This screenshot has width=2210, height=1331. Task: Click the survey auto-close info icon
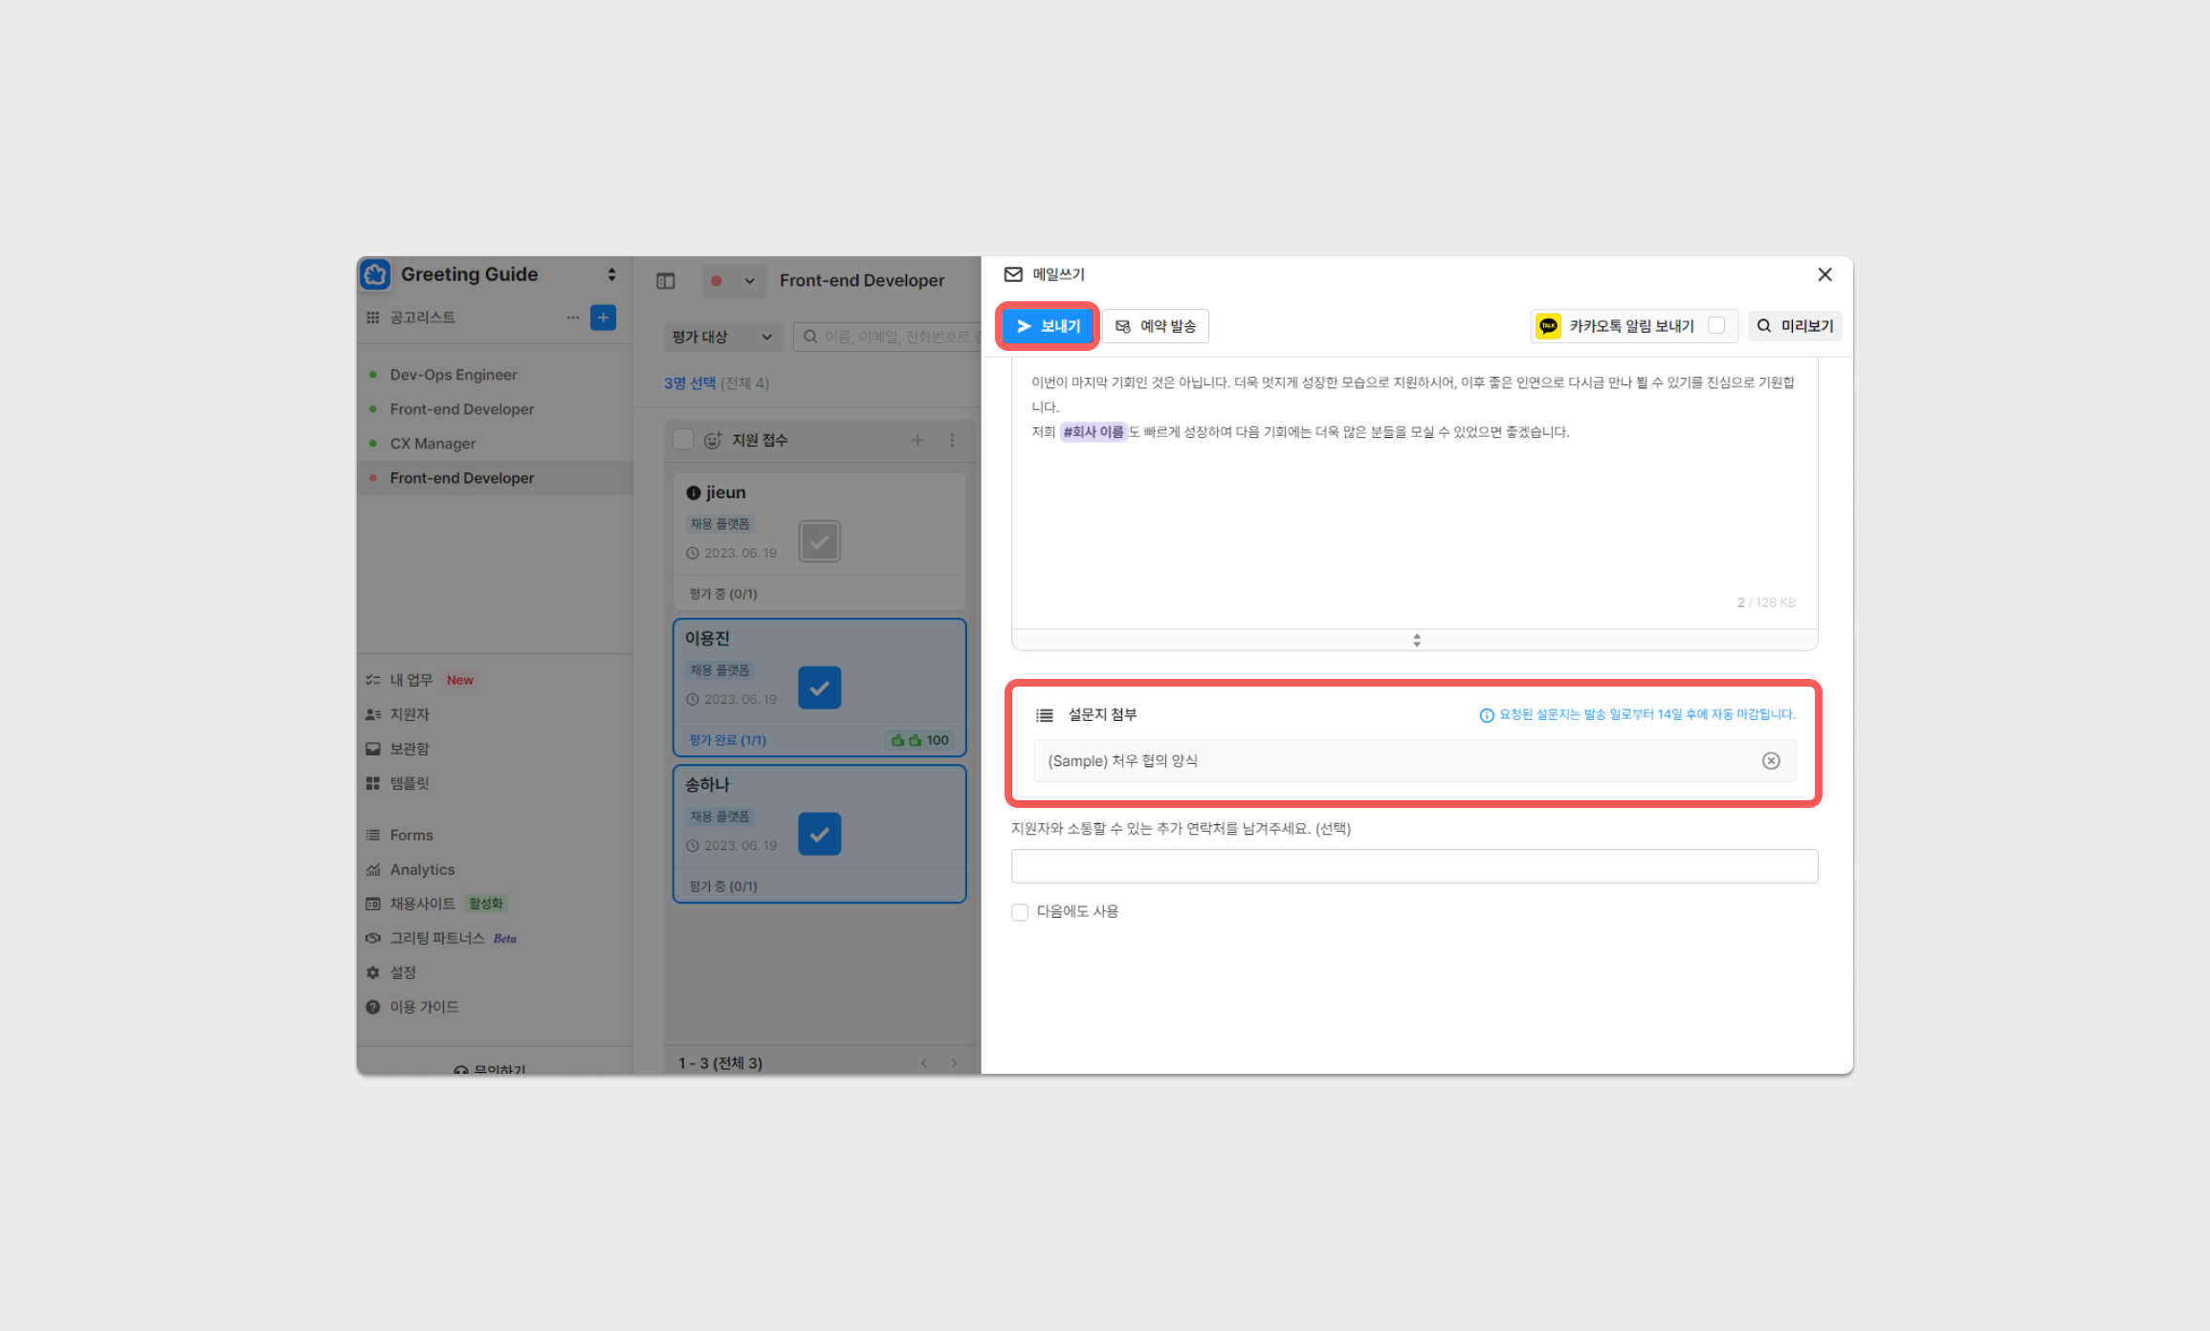tap(1487, 715)
